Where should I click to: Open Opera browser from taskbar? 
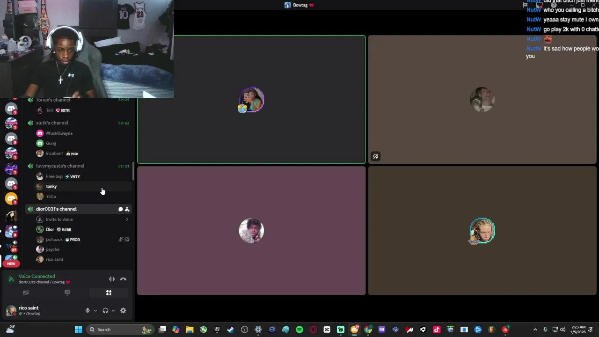tap(313, 330)
